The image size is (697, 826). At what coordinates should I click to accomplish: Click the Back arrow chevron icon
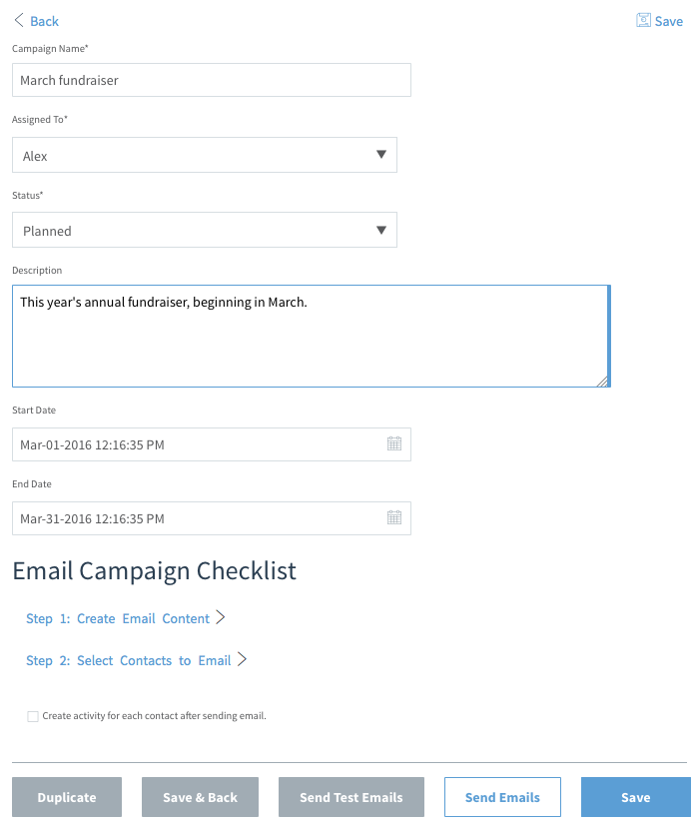coord(19,21)
